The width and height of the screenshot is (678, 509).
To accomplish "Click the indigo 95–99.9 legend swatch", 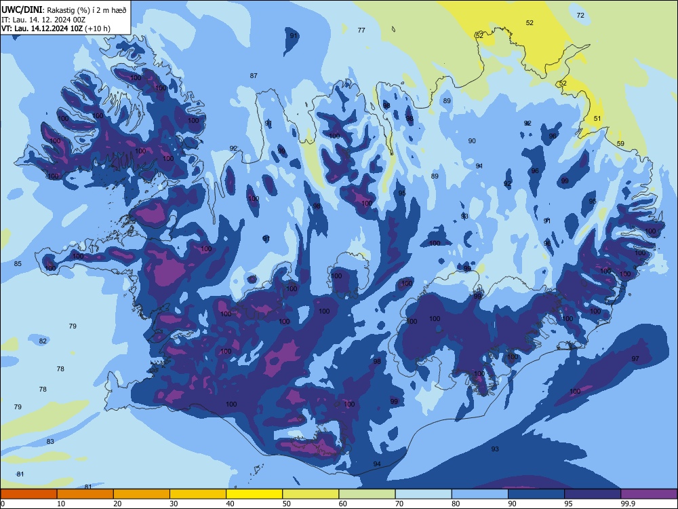I will tap(593, 494).
